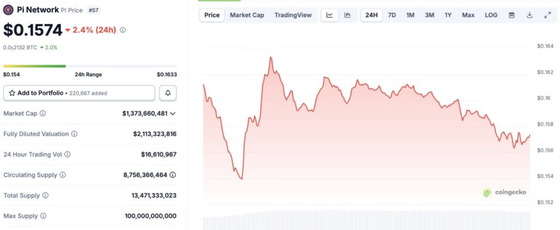Select the 1Y time range
Screen dimensions: 560x230
tap(448, 15)
